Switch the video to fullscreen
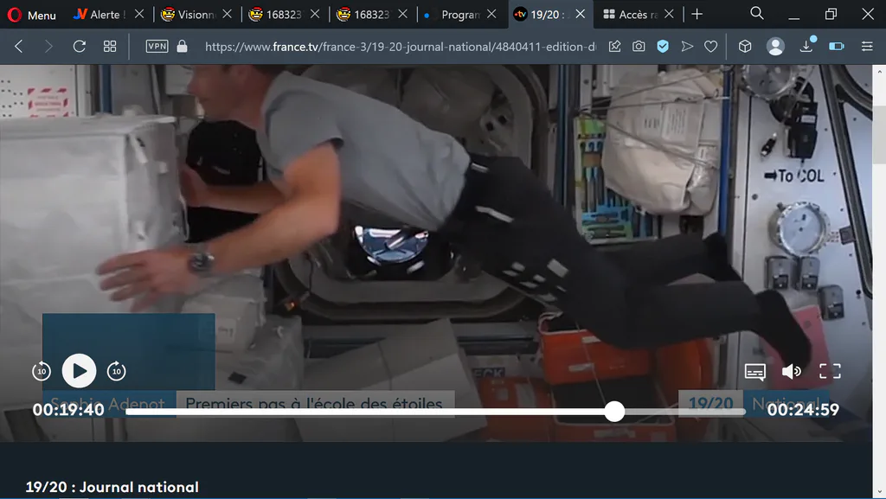This screenshot has width=886, height=499. point(830,371)
